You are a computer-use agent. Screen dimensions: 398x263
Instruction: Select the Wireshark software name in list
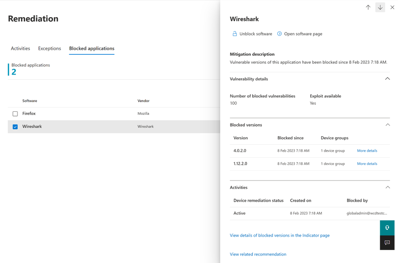(x=32, y=126)
